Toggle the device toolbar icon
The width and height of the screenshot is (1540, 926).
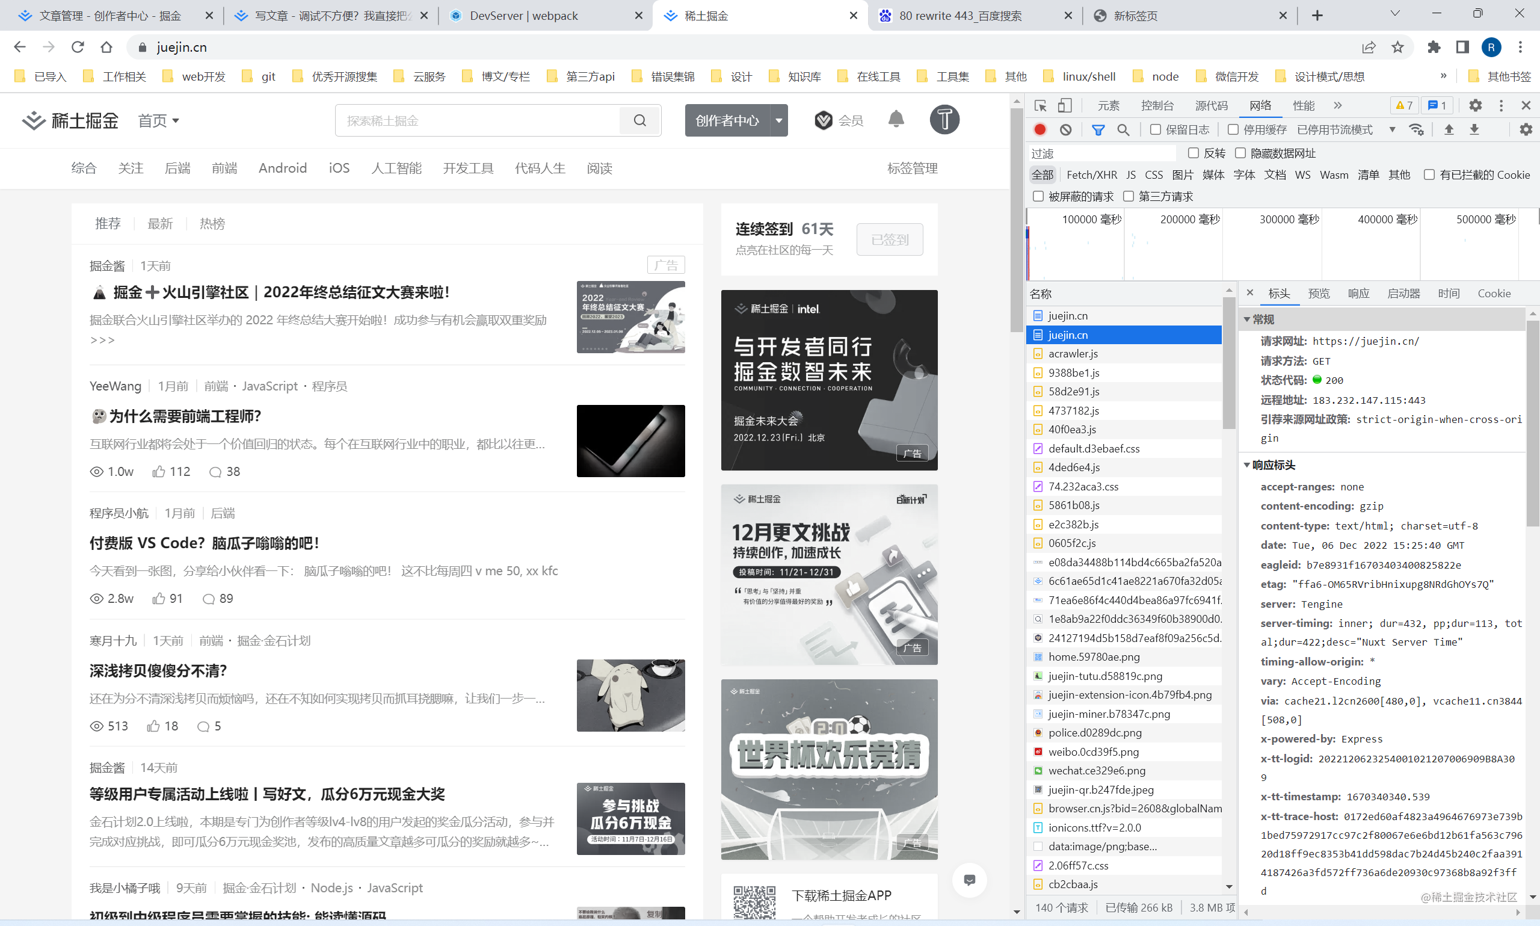pyautogui.click(x=1065, y=105)
